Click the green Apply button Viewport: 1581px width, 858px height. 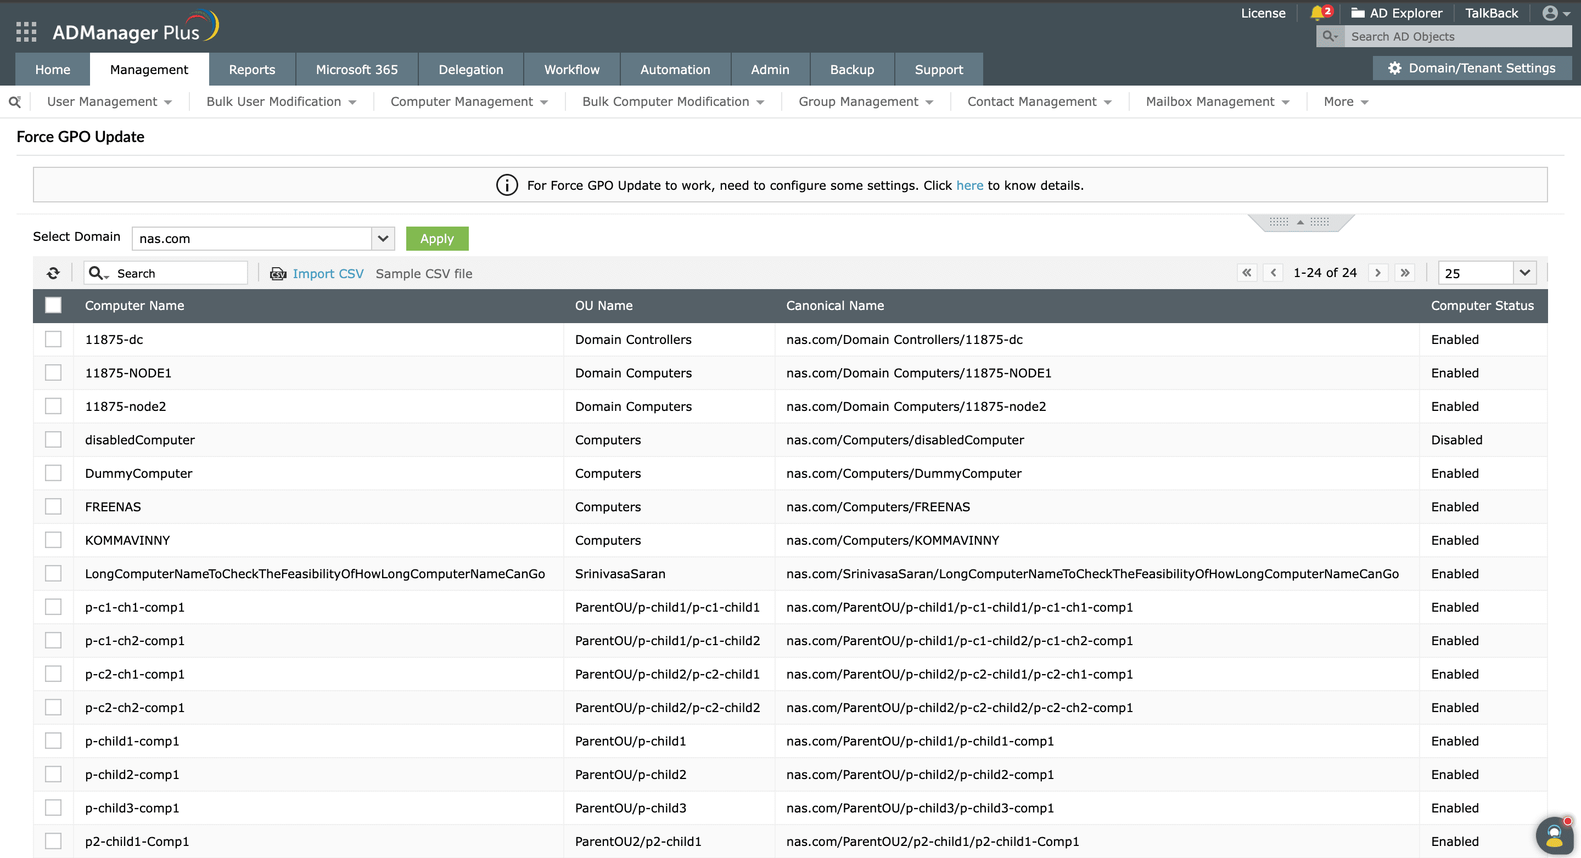click(x=437, y=239)
